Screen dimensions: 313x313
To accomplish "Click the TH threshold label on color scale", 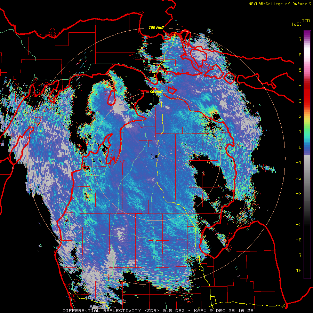I will (x=299, y=271).
